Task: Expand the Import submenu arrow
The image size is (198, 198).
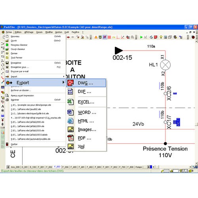Action: click(64, 76)
